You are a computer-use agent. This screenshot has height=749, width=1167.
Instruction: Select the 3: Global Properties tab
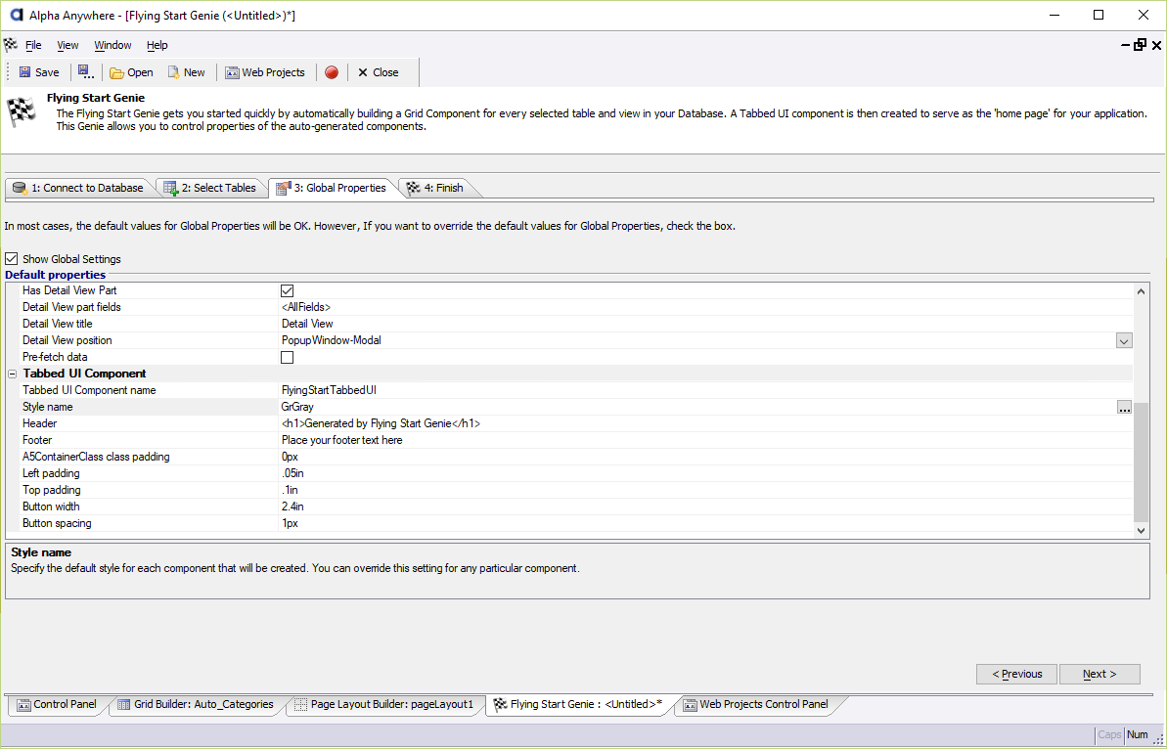332,188
